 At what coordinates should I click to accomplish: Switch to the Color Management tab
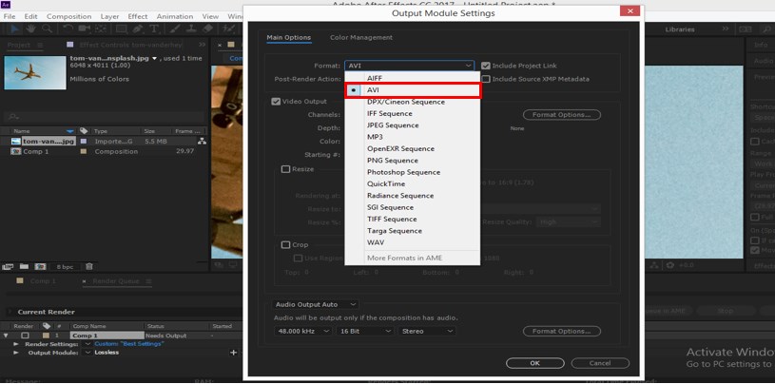pyautogui.click(x=361, y=38)
